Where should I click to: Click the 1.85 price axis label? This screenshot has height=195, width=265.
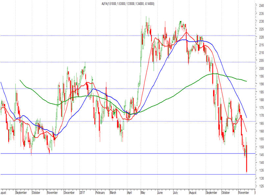point(261,92)
